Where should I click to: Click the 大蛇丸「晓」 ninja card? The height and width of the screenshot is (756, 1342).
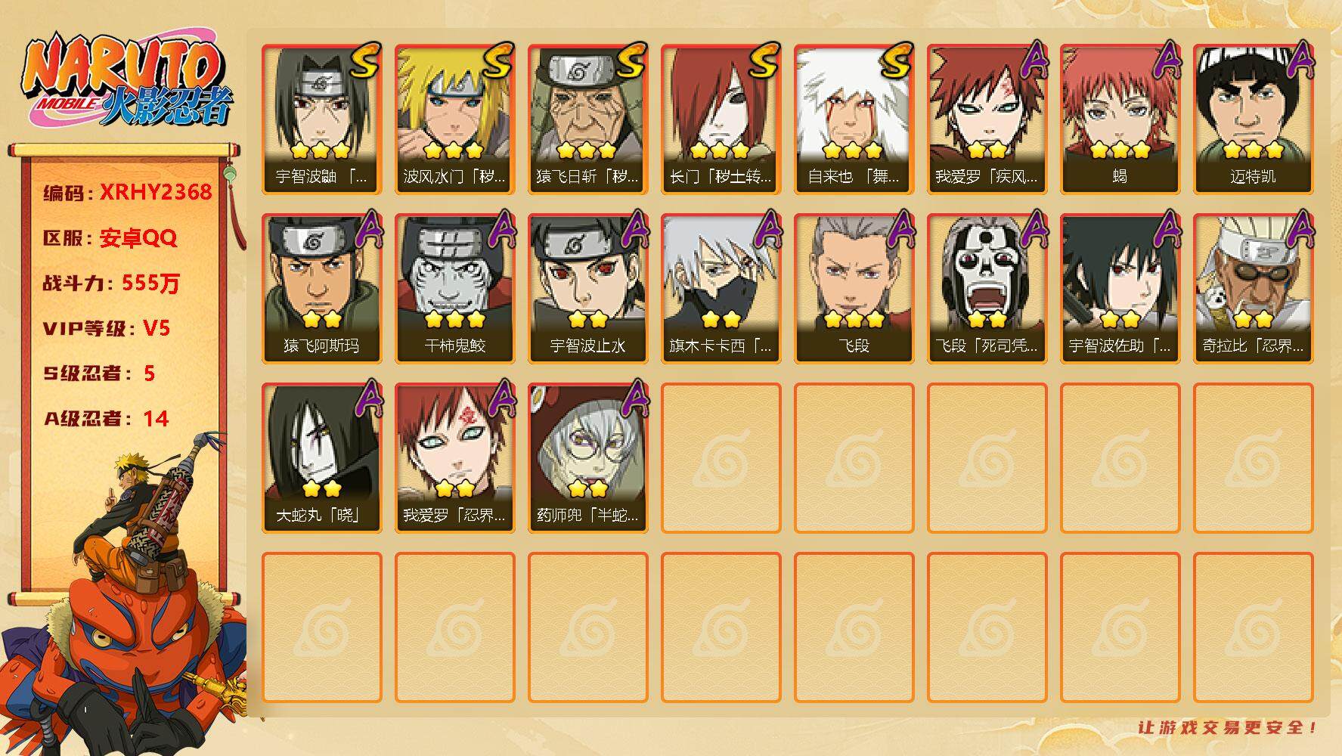321,458
